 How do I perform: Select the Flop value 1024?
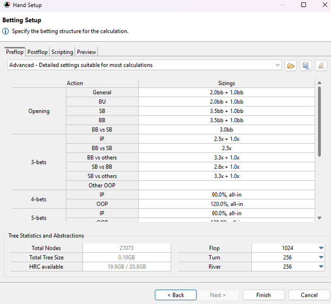tap(287, 248)
